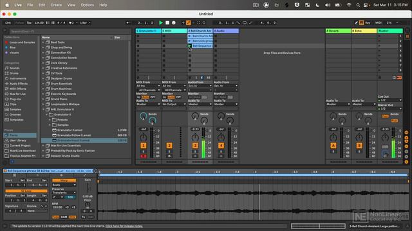Open the Create menu

tap(56, 5)
